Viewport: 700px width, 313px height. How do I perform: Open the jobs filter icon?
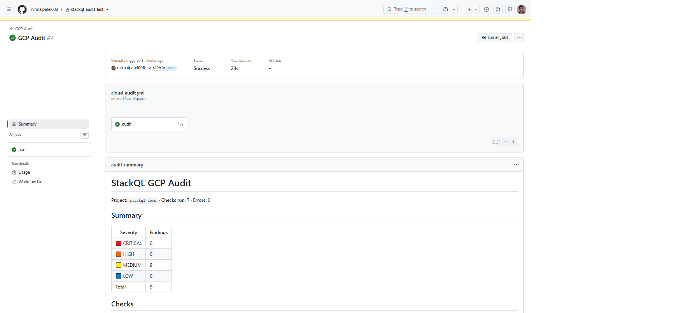coord(84,135)
